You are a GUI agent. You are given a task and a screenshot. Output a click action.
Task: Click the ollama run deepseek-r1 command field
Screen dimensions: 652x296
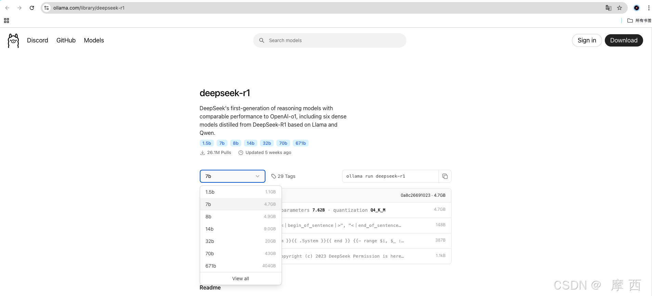coord(390,176)
